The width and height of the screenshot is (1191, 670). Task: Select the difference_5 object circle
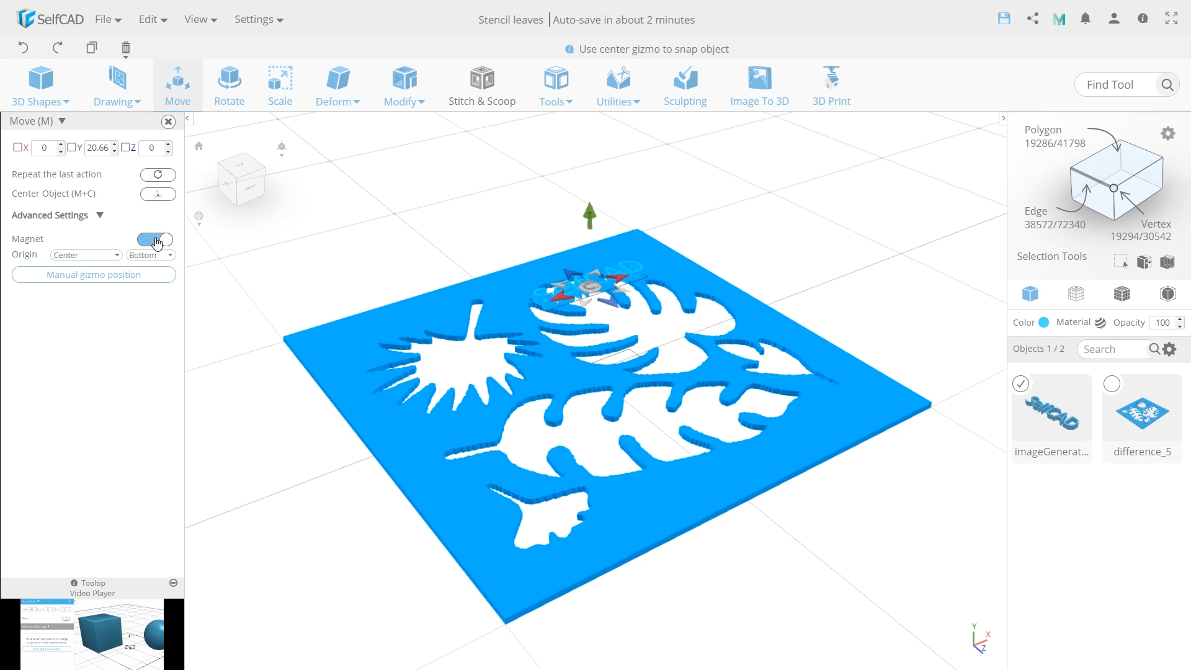(x=1112, y=384)
